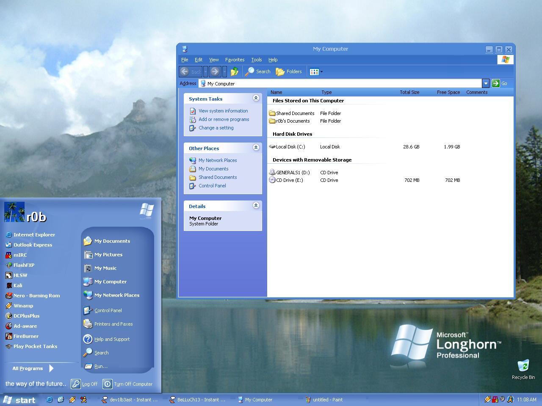
Task: Open the Favorites menu
Action: 235,60
